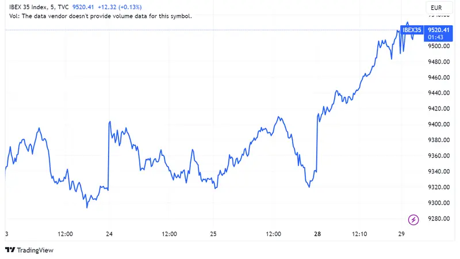Click the 29 date marker on time axis
460x259 pixels.
click(x=401, y=234)
